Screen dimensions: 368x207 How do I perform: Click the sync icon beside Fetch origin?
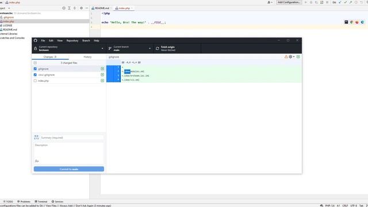coord(157,48)
